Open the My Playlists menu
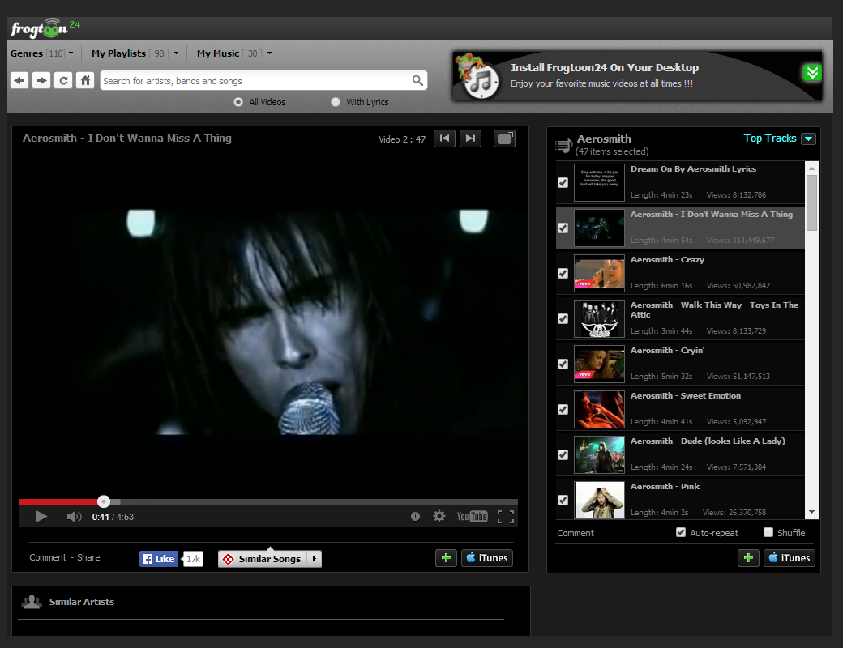The height and width of the screenshot is (648, 843). click(x=135, y=53)
